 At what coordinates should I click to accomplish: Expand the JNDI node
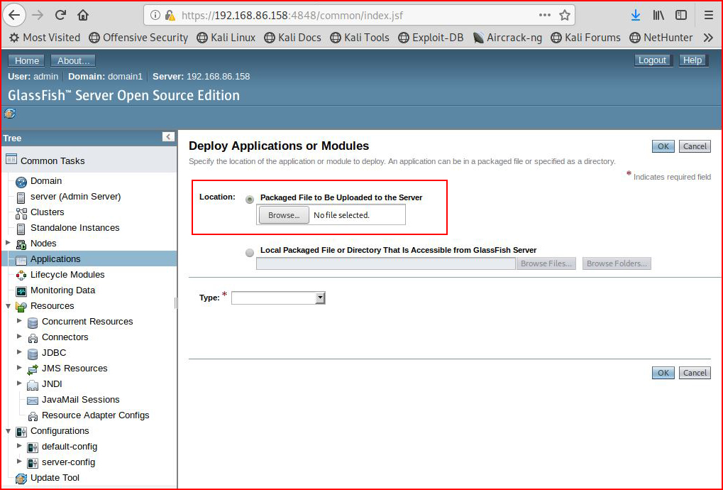pos(19,383)
